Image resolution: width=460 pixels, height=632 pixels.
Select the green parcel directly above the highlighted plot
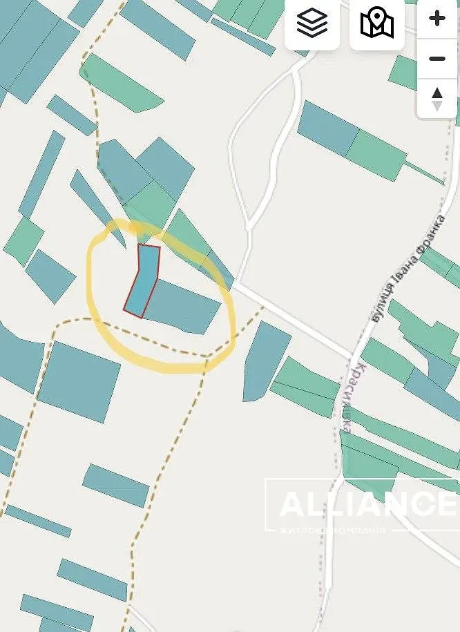point(151,209)
